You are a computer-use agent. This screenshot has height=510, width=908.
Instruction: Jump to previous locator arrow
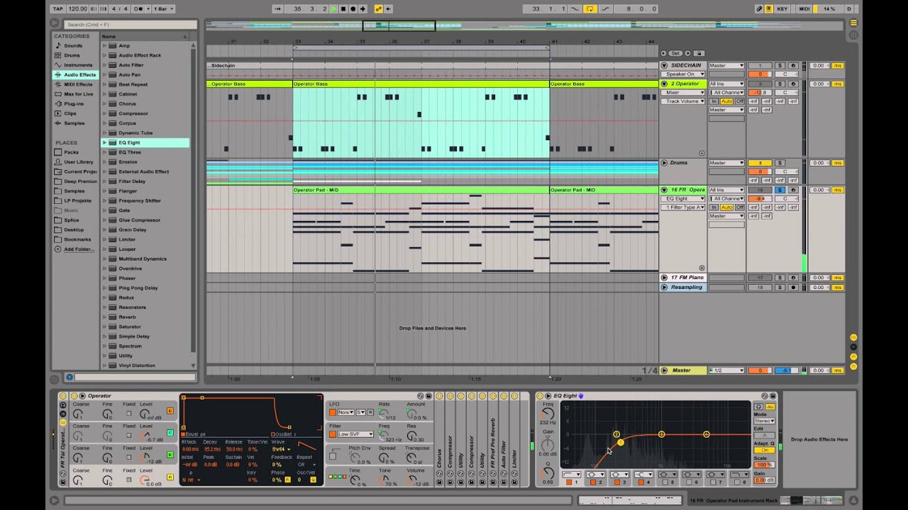(x=664, y=53)
